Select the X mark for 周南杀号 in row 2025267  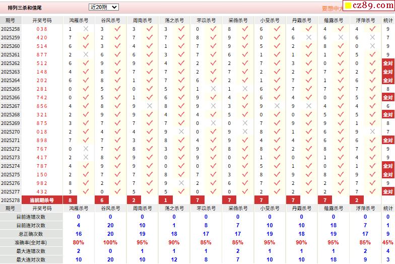[149, 106]
